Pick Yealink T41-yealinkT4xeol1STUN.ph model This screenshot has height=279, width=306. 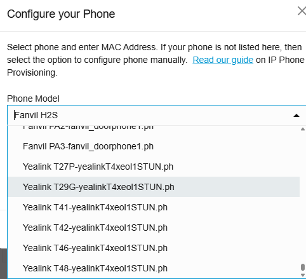point(154,207)
